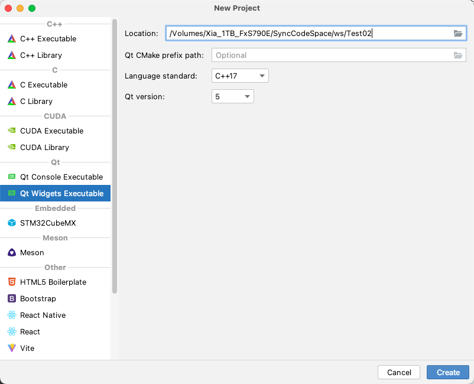The image size is (474, 384).
Task: Browse folder for project Location
Action: 458,33
